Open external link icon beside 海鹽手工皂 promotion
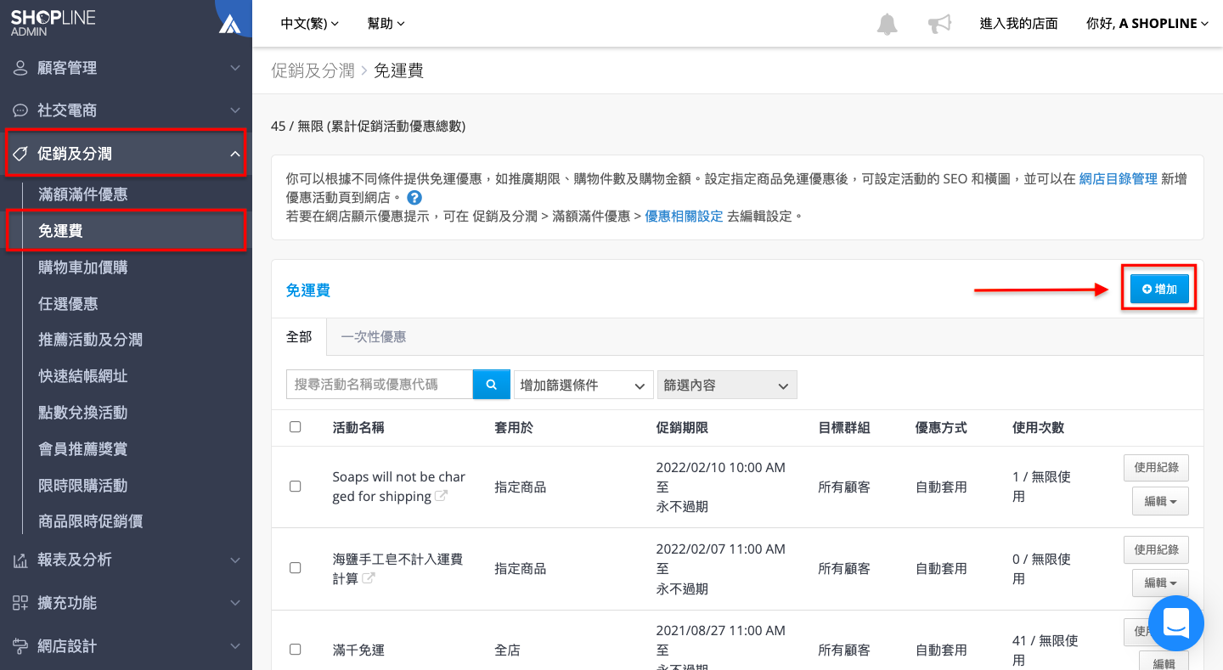Image resolution: width=1223 pixels, height=670 pixels. tap(369, 577)
